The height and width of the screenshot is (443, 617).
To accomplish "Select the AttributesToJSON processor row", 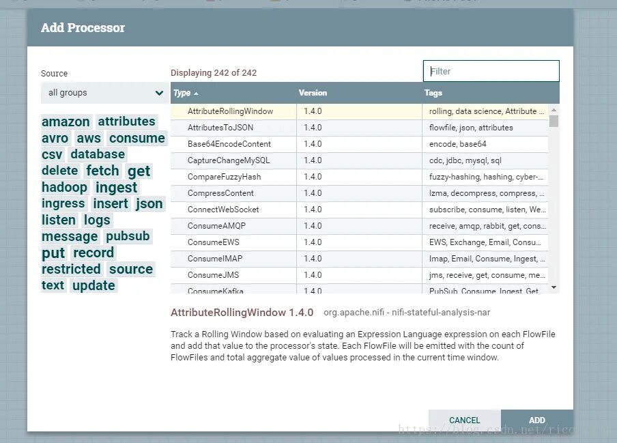I will (x=359, y=128).
